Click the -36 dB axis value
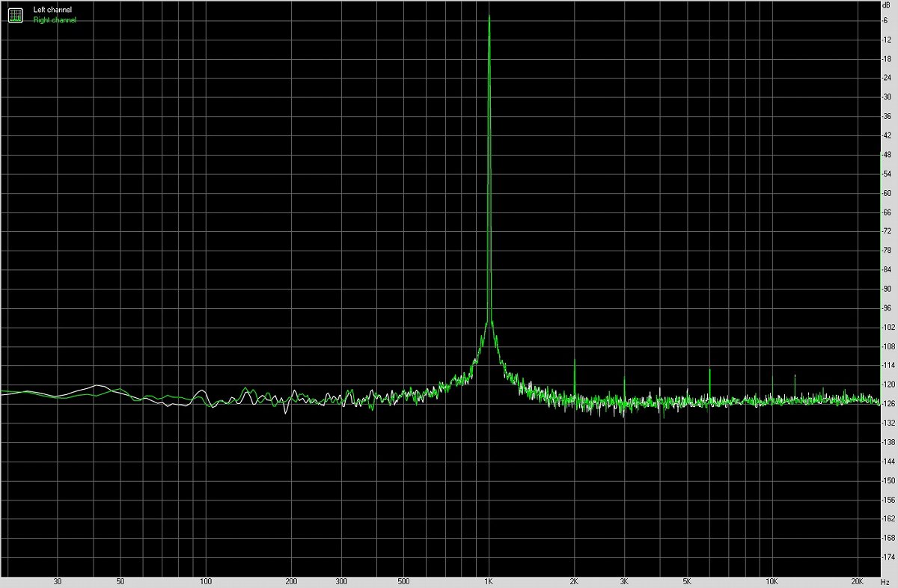Image resolution: width=898 pixels, height=588 pixels. [x=887, y=116]
